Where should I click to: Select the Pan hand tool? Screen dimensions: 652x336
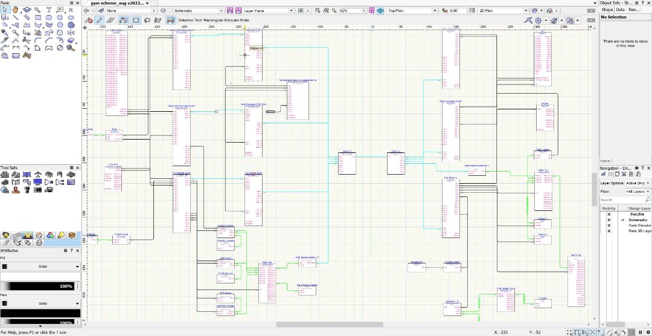pyautogui.click(x=15, y=10)
